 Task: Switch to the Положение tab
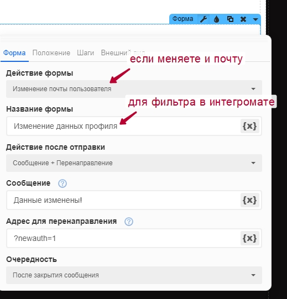[x=51, y=53]
